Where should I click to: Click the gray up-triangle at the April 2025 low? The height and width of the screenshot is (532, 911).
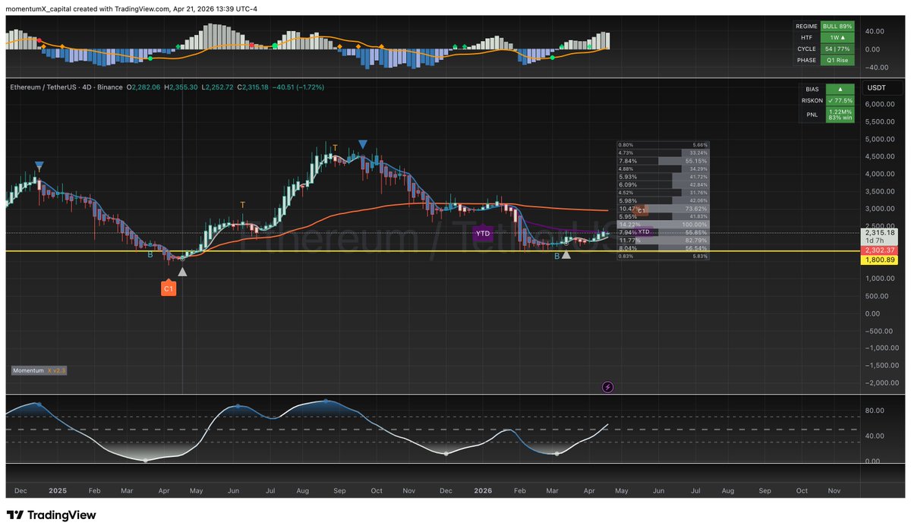pyautogui.click(x=181, y=271)
